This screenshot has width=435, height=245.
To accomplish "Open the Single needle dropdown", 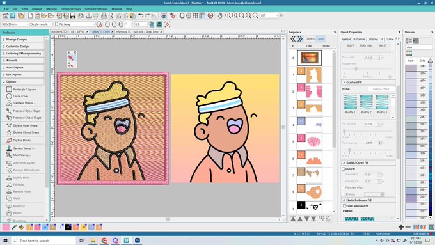I will click(x=50, y=24).
